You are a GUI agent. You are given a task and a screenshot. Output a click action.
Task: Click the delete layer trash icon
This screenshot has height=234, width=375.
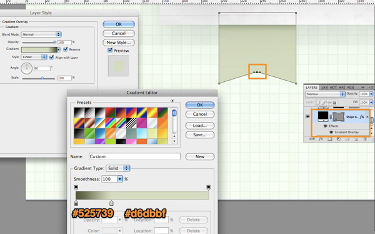tap(365, 139)
